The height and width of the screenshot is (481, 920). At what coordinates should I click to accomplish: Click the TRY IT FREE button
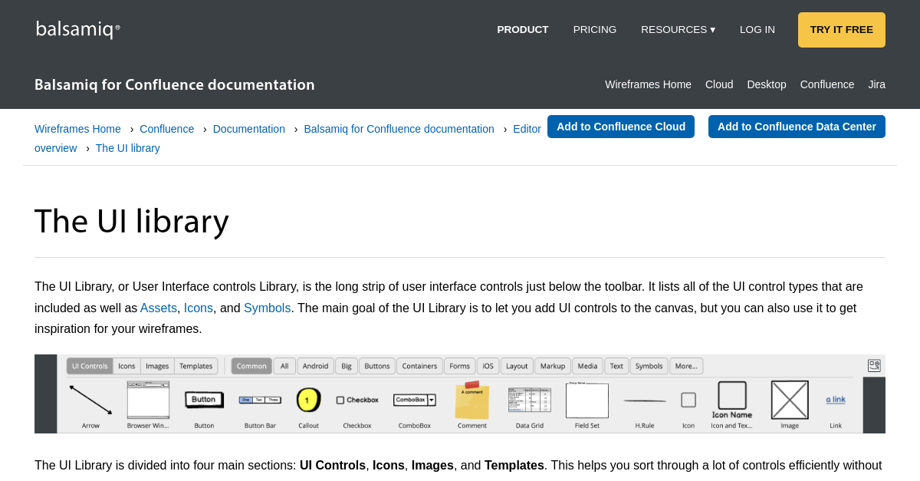tap(841, 29)
